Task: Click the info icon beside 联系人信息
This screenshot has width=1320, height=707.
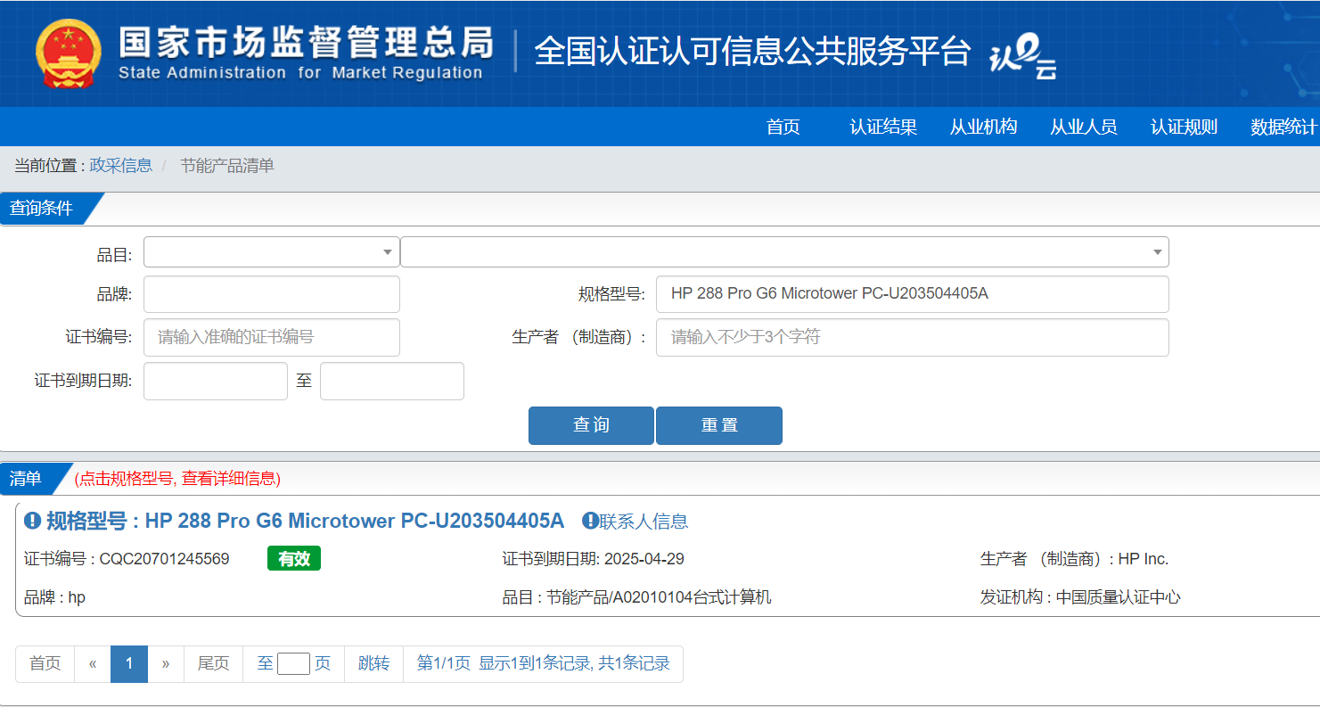Action: [590, 521]
